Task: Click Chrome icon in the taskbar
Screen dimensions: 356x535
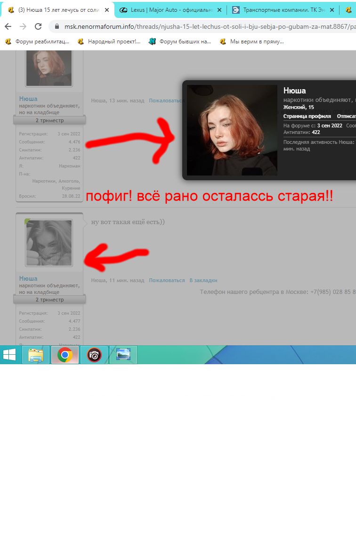Action: pyautogui.click(x=65, y=355)
